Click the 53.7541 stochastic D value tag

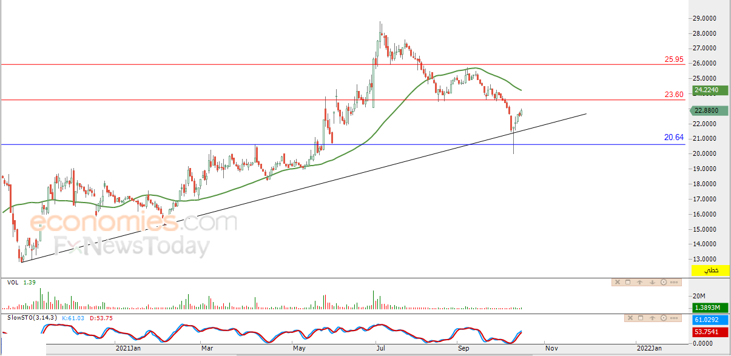click(709, 332)
